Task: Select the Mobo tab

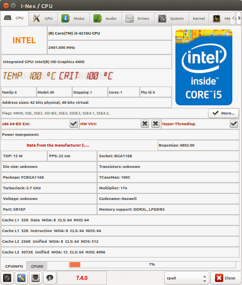Action: click(x=74, y=18)
